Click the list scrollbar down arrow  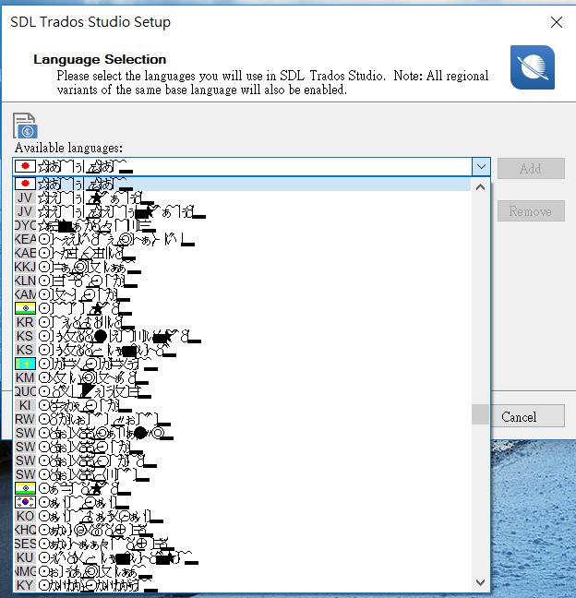click(x=481, y=582)
